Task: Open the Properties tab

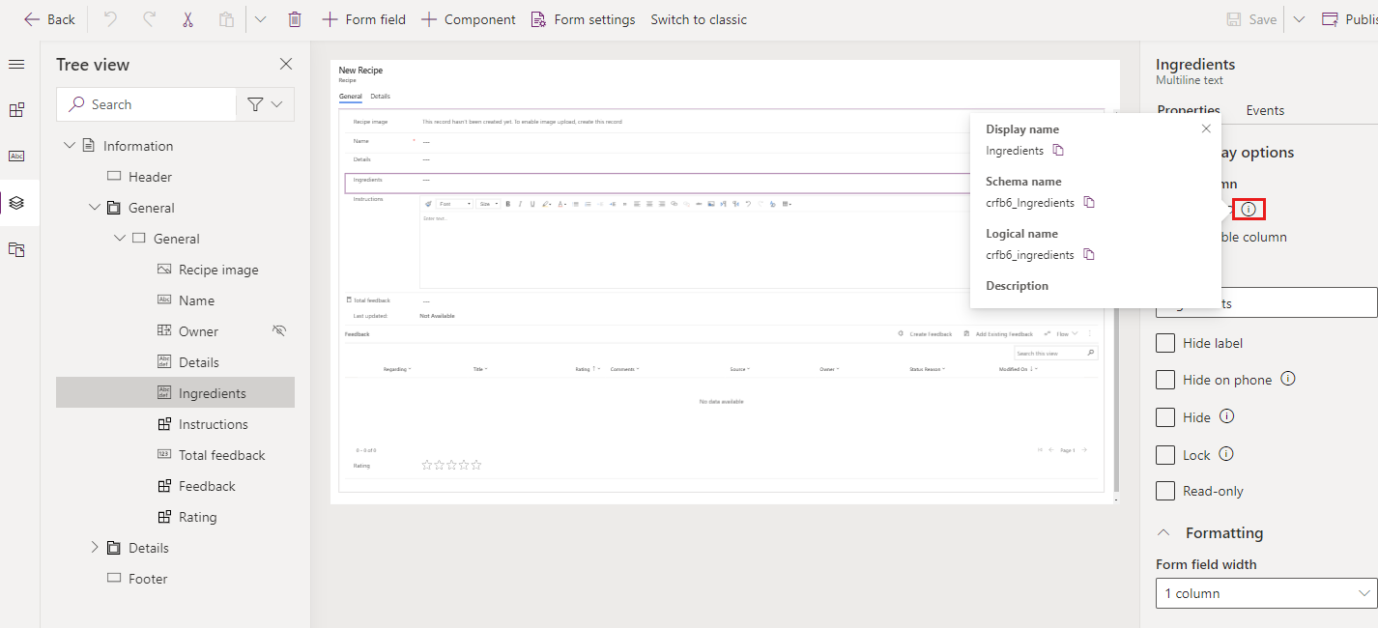Action: (1189, 110)
